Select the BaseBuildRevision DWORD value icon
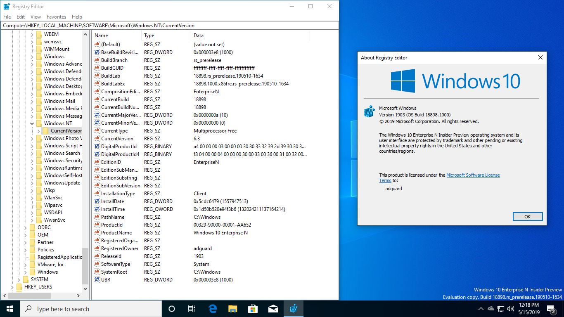 coord(97,52)
